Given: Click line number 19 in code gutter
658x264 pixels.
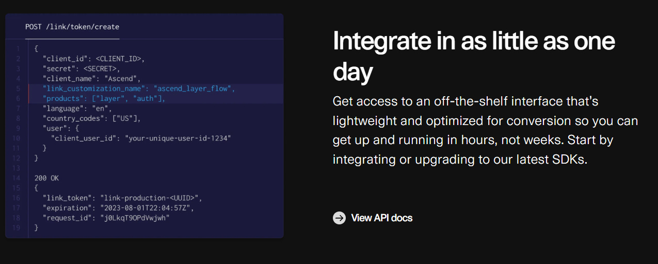Looking at the screenshot, I should point(17,228).
